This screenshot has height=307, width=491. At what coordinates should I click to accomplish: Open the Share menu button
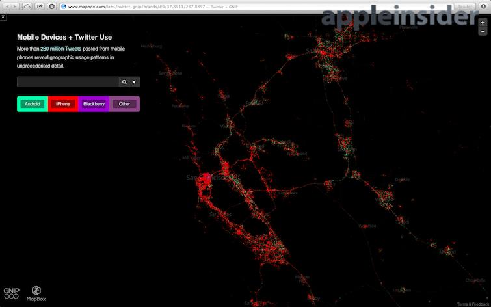(x=40, y=7)
